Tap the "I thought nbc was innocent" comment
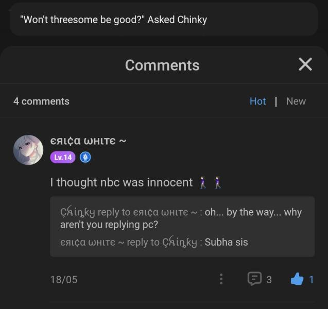328x309 pixels. (x=121, y=182)
